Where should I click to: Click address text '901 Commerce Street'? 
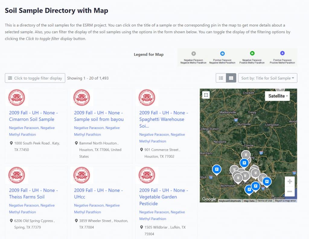coord(161,149)
